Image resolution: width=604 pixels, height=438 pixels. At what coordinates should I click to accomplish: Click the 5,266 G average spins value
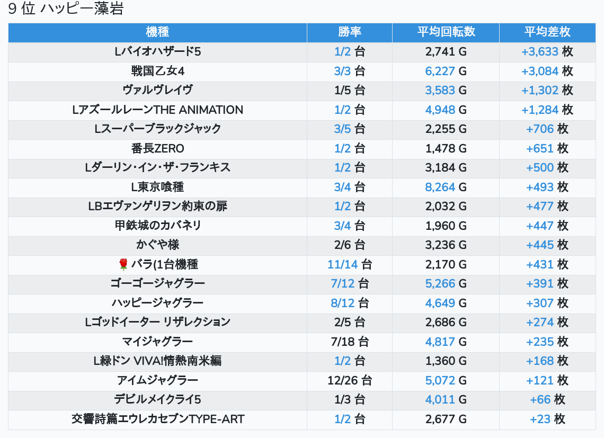[x=446, y=283]
